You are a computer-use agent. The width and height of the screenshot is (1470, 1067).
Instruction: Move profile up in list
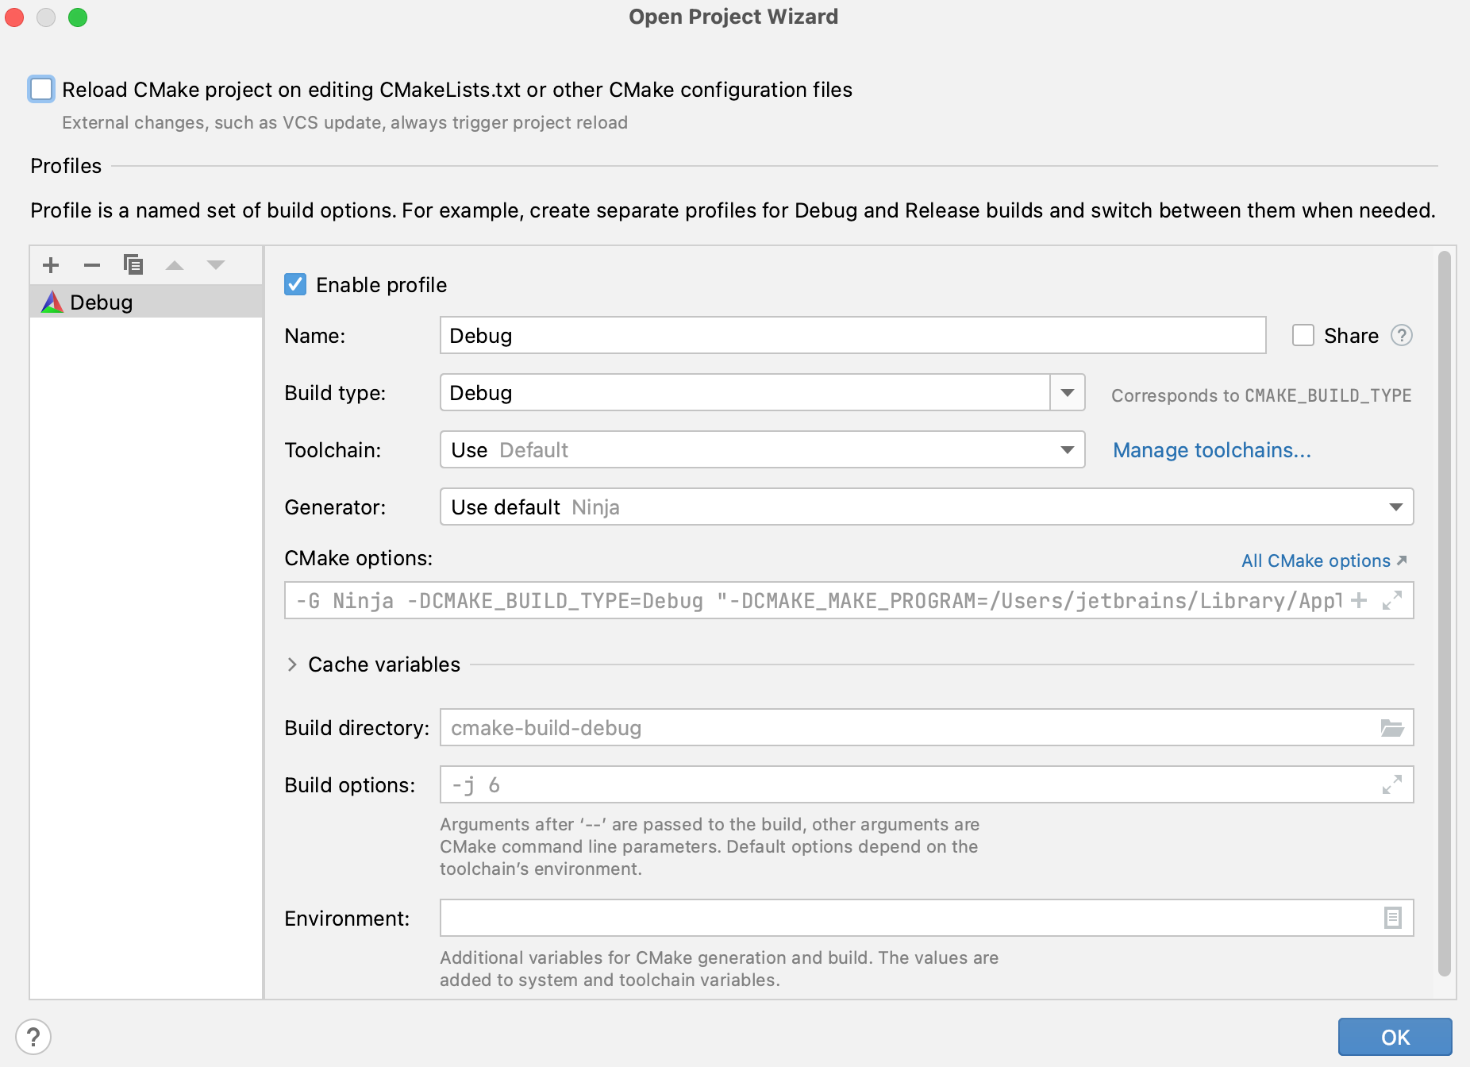pos(175,265)
